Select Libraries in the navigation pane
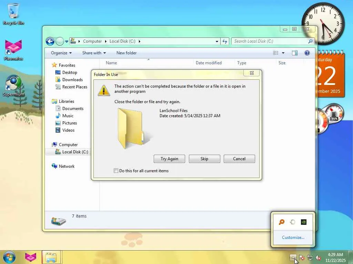The width and height of the screenshot is (353, 264). 67,101
